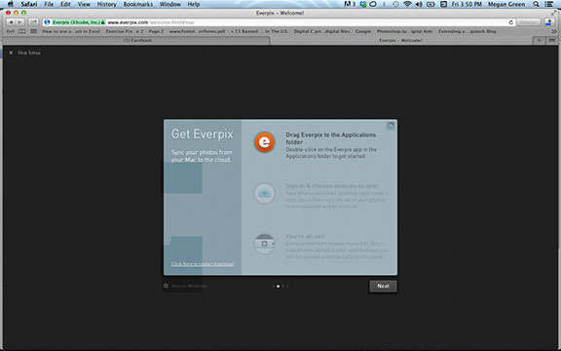Click the Next button
Image resolution: width=561 pixels, height=351 pixels.
point(383,287)
